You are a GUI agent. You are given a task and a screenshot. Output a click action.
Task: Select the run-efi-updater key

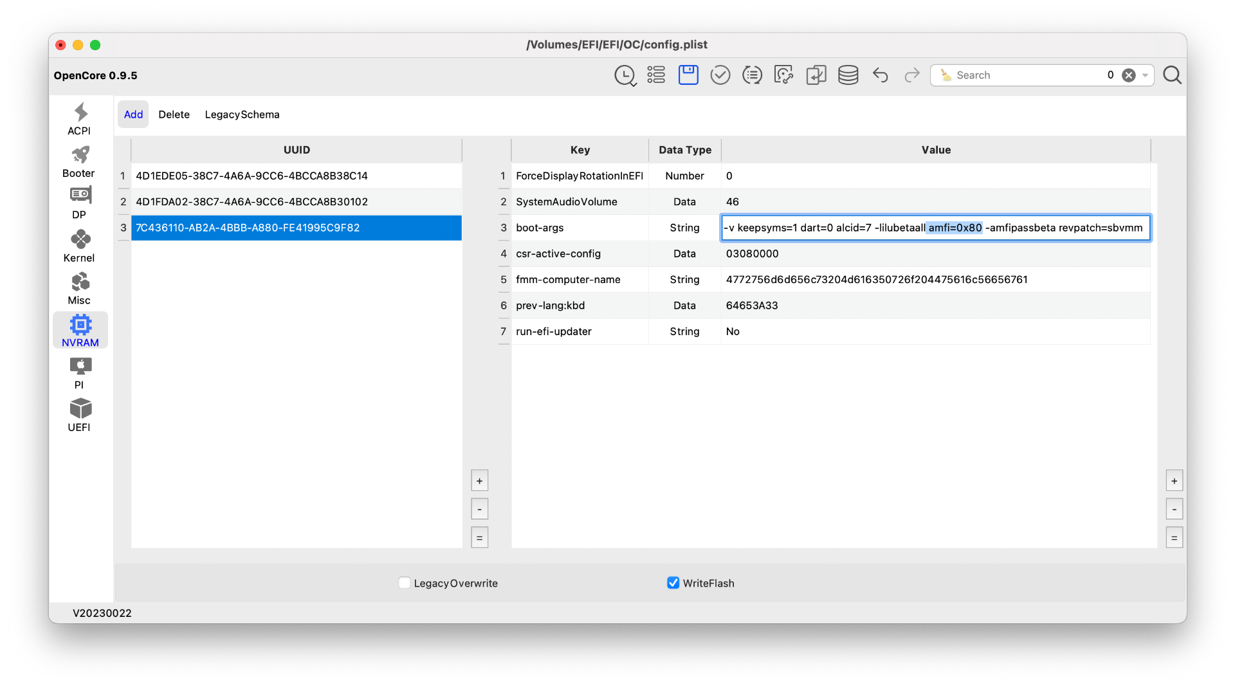click(x=580, y=331)
